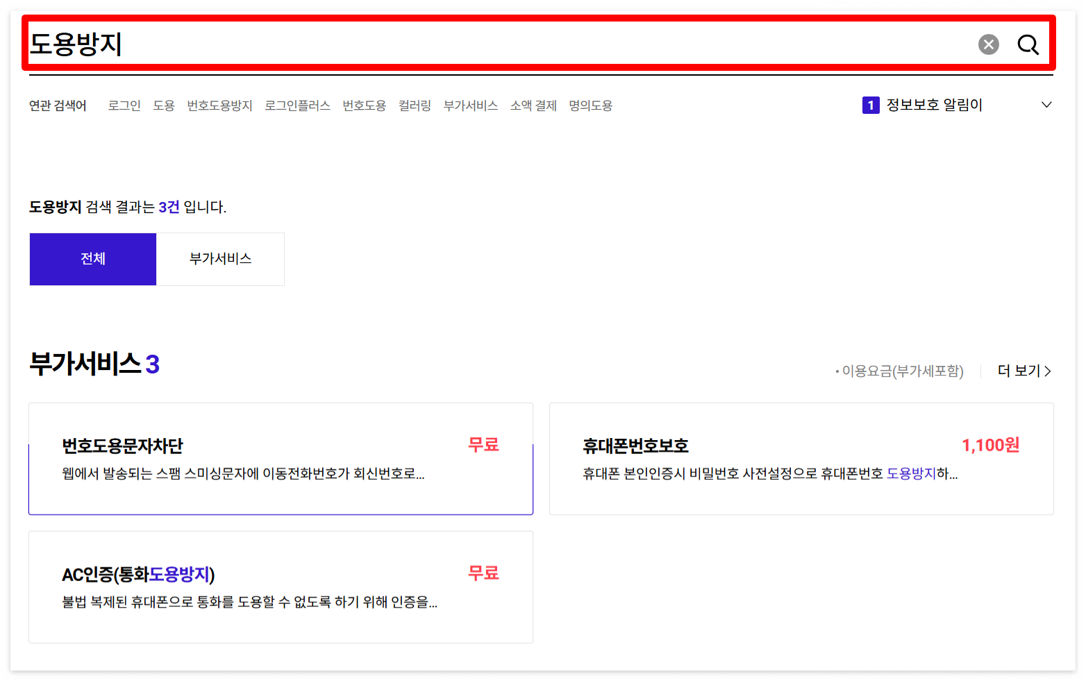Select the 로그인플러스 suggestion
This screenshot has width=1086, height=681.
297,105
